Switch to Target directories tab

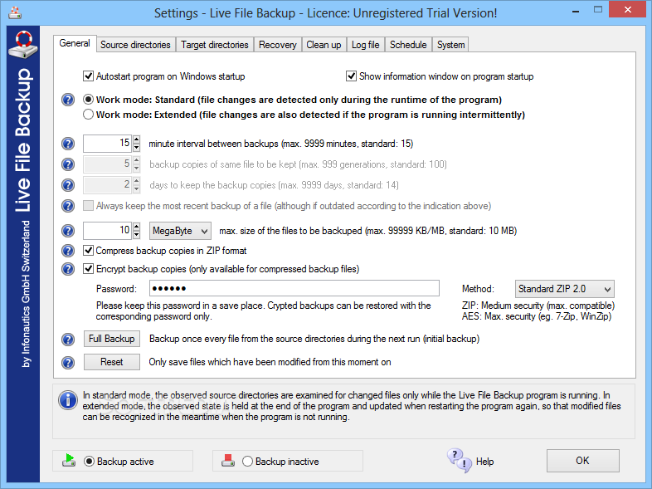pyautogui.click(x=215, y=45)
